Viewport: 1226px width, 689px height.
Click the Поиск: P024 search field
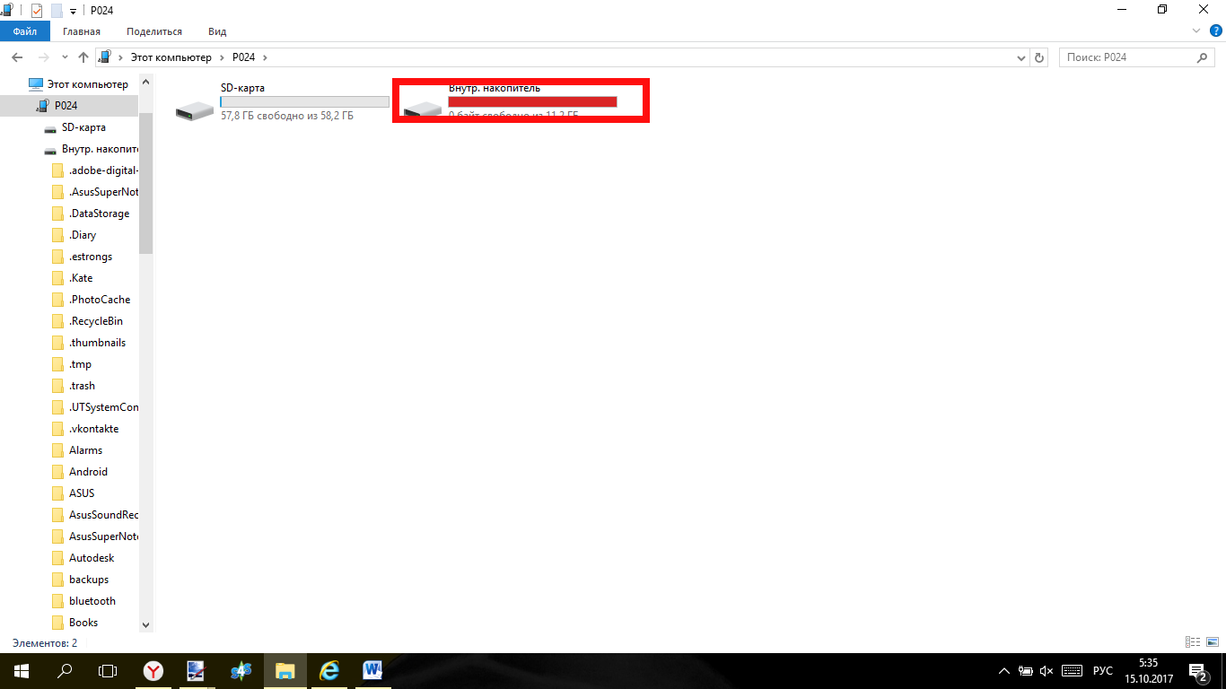click(1128, 57)
